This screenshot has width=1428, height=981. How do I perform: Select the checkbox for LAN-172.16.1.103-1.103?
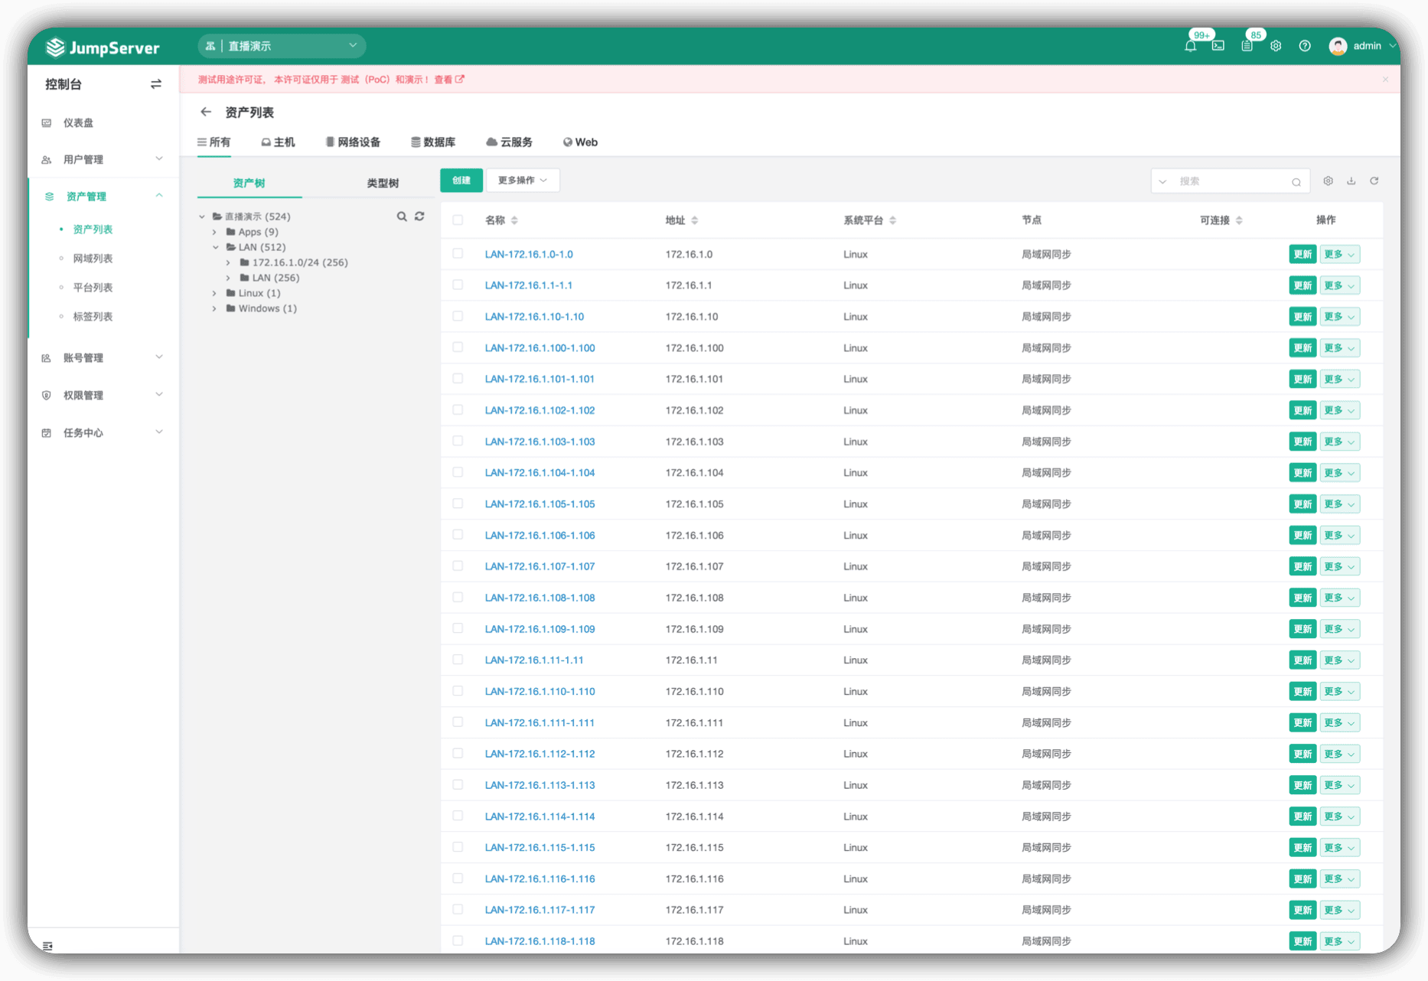coord(458,441)
